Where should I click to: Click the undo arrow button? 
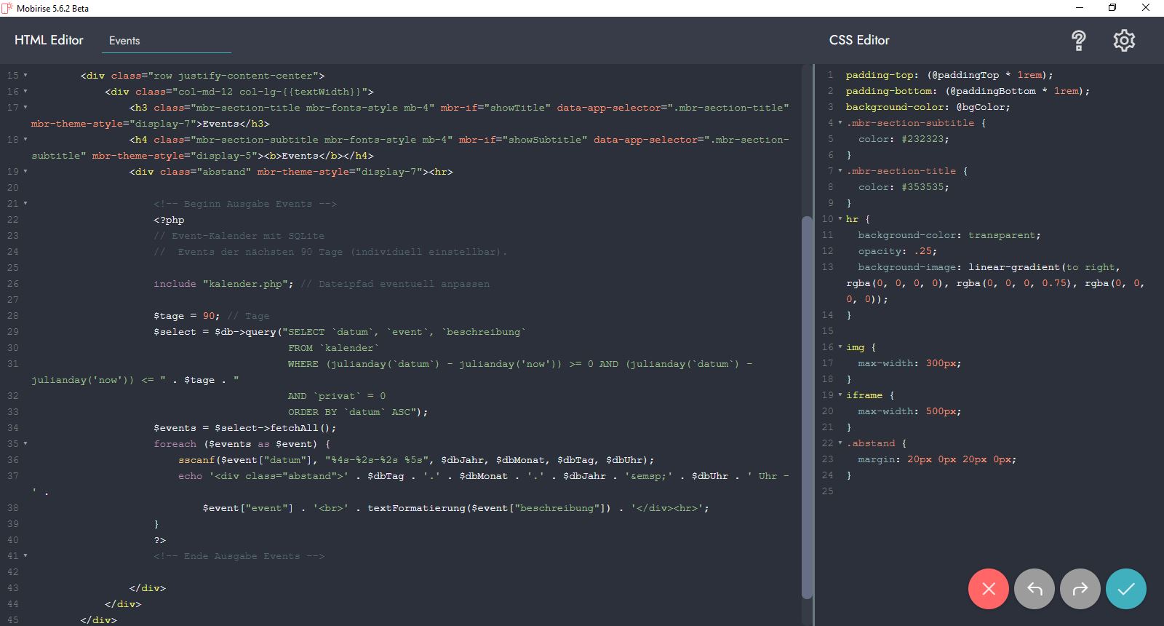pos(1034,589)
